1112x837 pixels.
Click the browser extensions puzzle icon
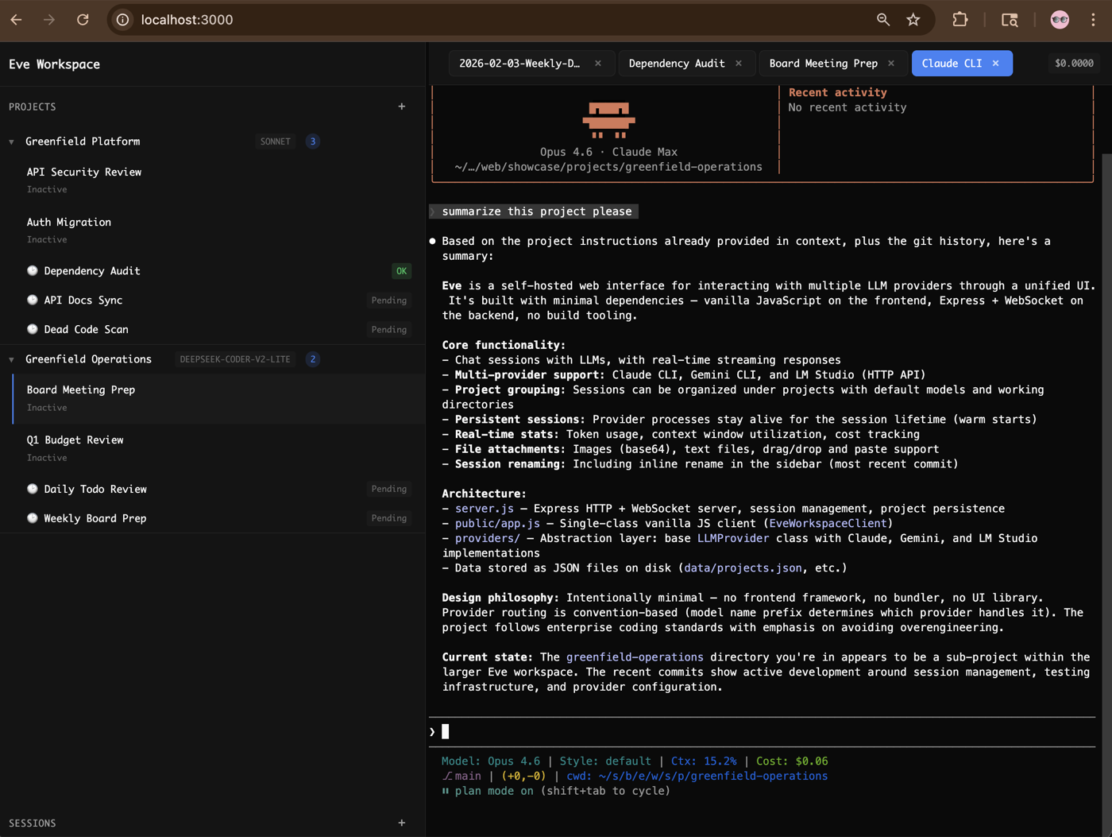[x=960, y=19]
